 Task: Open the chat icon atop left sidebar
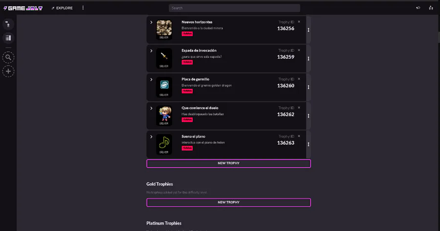pos(8,24)
